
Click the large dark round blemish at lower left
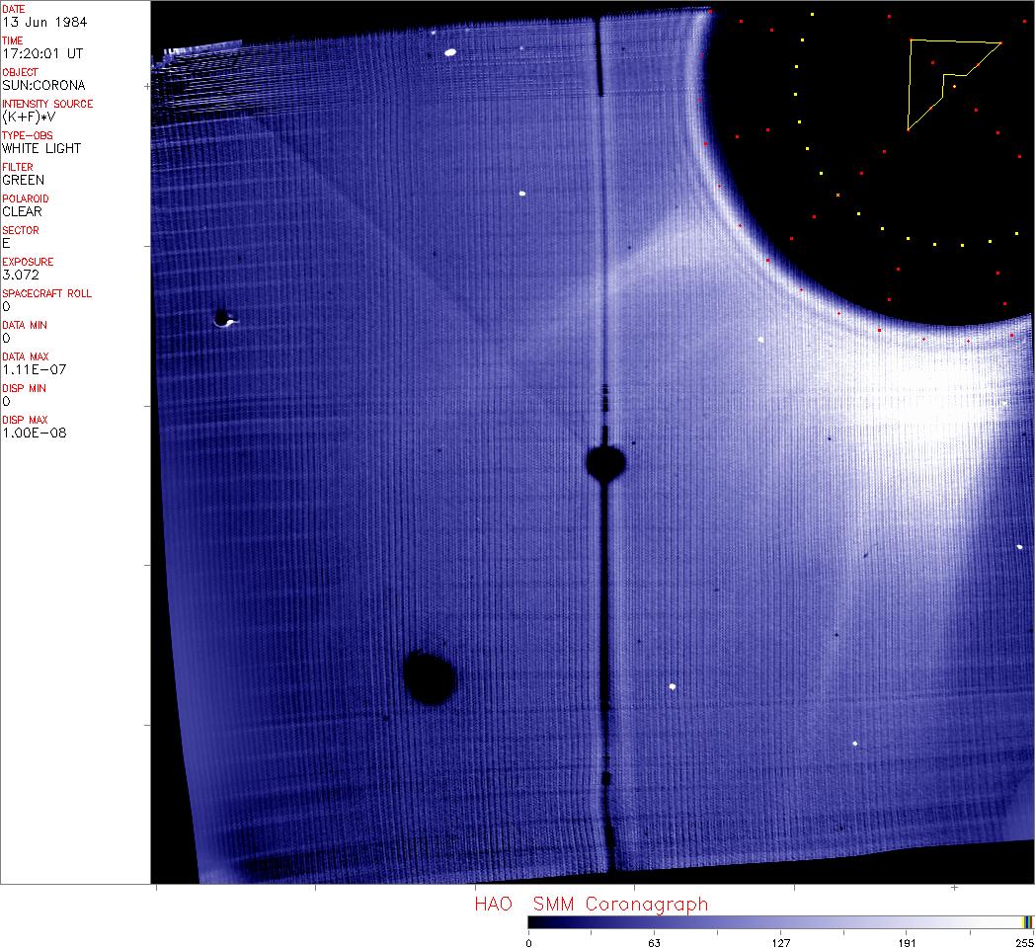coord(430,677)
